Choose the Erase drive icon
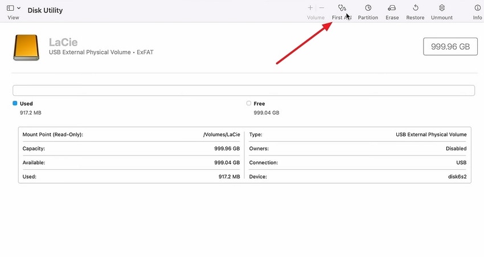 point(392,8)
